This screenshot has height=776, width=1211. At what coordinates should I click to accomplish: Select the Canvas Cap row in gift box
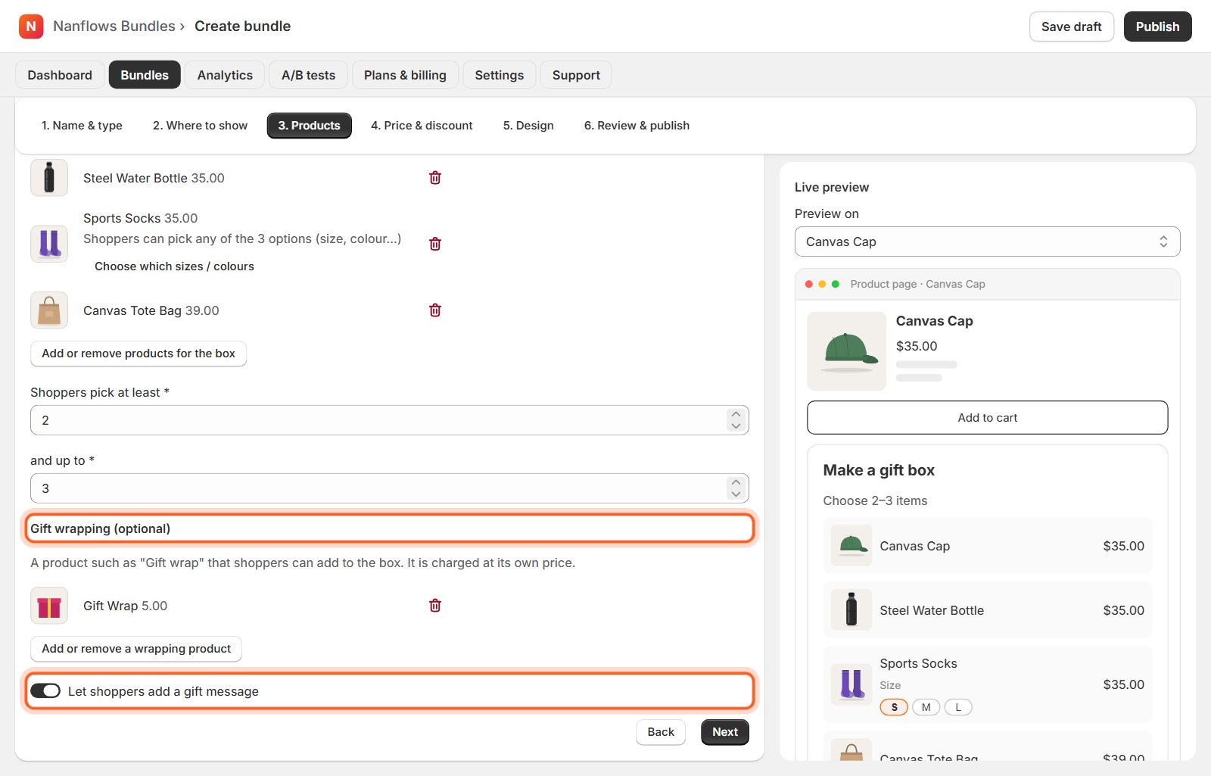click(x=987, y=546)
